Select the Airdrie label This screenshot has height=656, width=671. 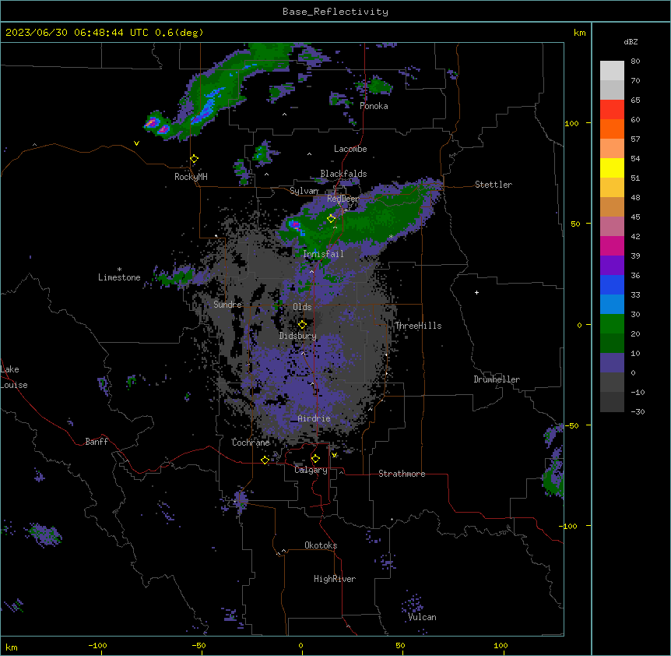(314, 418)
